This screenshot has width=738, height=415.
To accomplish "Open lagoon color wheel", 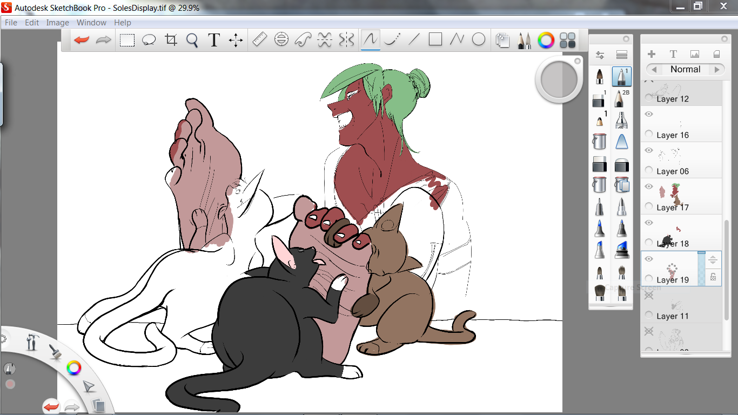I will (x=74, y=369).
